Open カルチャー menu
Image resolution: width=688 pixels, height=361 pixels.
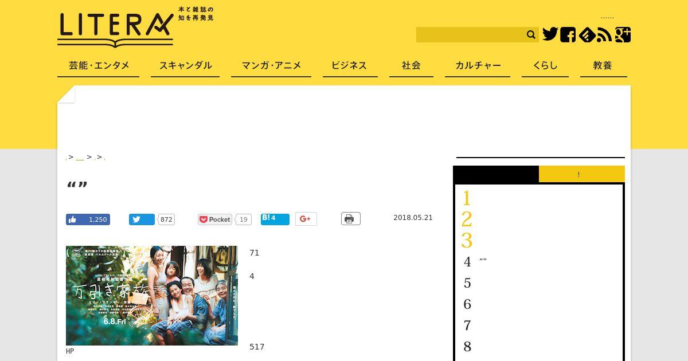coord(478,65)
